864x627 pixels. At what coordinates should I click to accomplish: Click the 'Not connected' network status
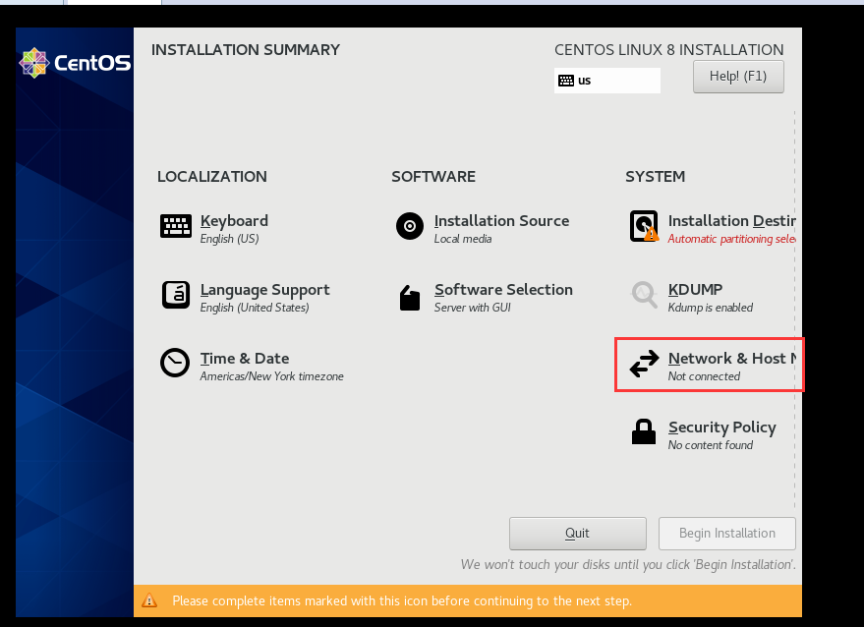(x=704, y=376)
